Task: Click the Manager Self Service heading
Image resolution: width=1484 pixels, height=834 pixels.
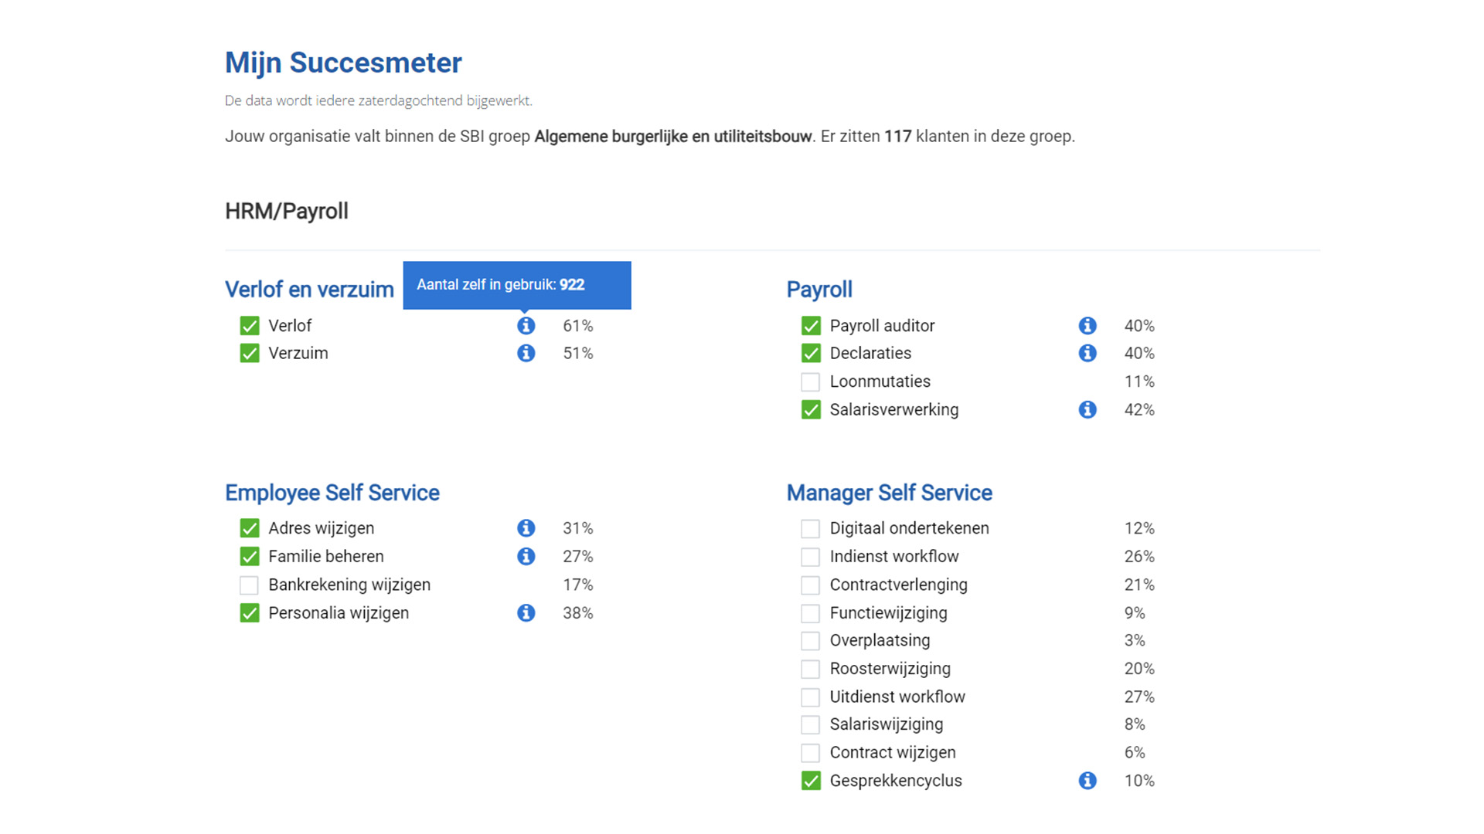Action: click(889, 493)
